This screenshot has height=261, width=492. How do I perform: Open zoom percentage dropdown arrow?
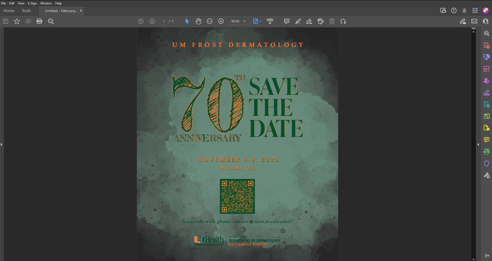(x=244, y=21)
